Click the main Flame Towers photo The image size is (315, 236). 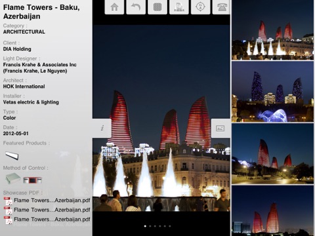click(x=161, y=118)
